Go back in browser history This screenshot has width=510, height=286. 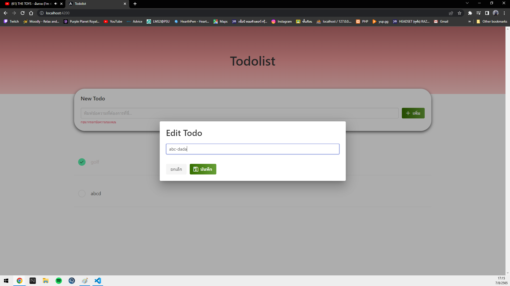6,13
